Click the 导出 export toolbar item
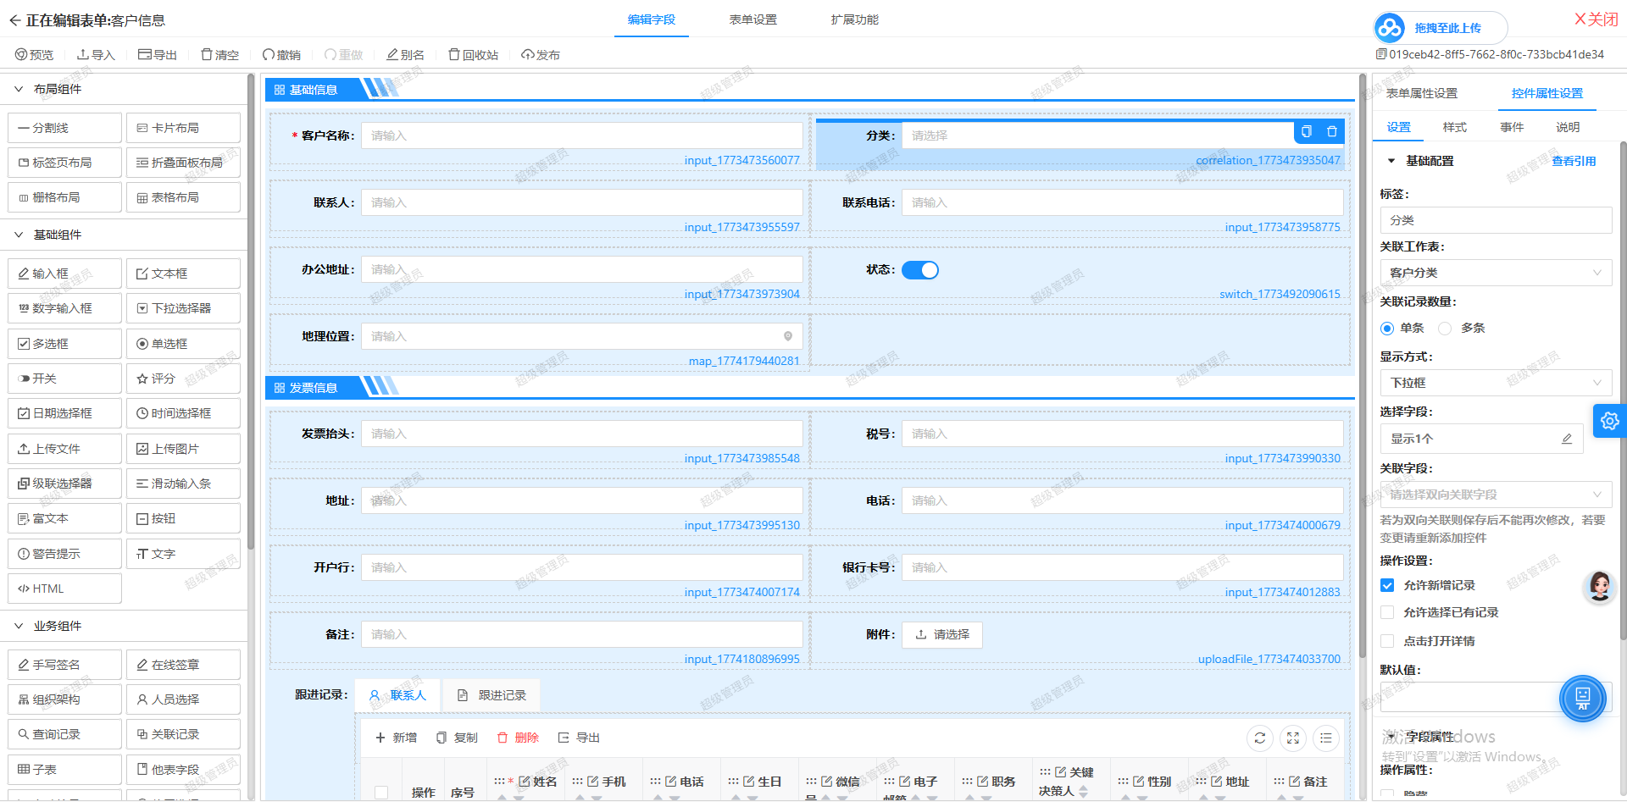Screen dimensions: 1627x807 point(158,55)
